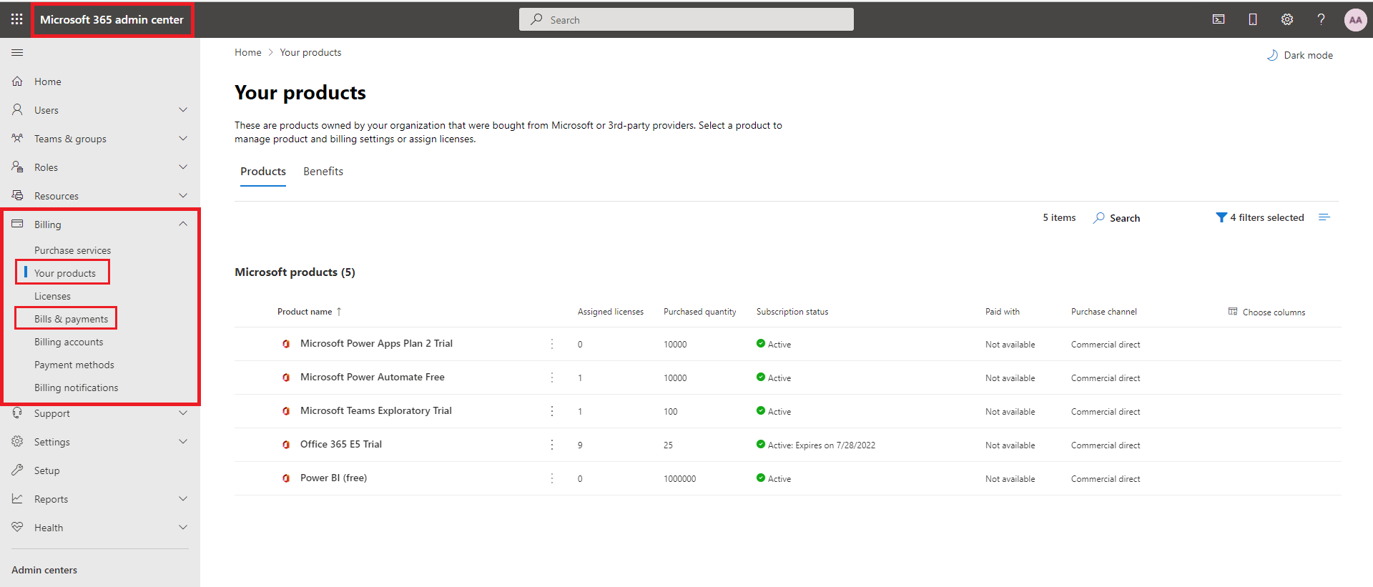Image resolution: width=1373 pixels, height=587 pixels.
Task: Click the filter funnel icon
Action: point(1221,217)
